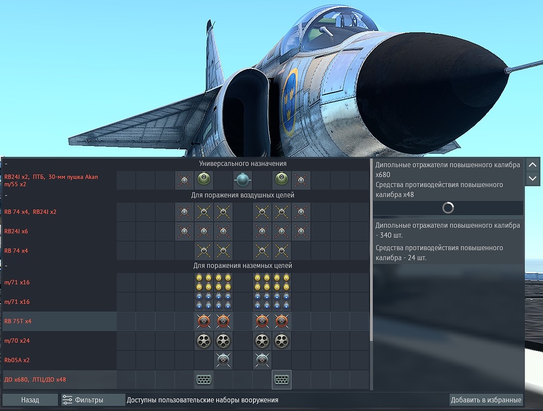The height and width of the screenshot is (411, 543).
Task: Click the Средства противодействия x48 description
Action: (439, 189)
